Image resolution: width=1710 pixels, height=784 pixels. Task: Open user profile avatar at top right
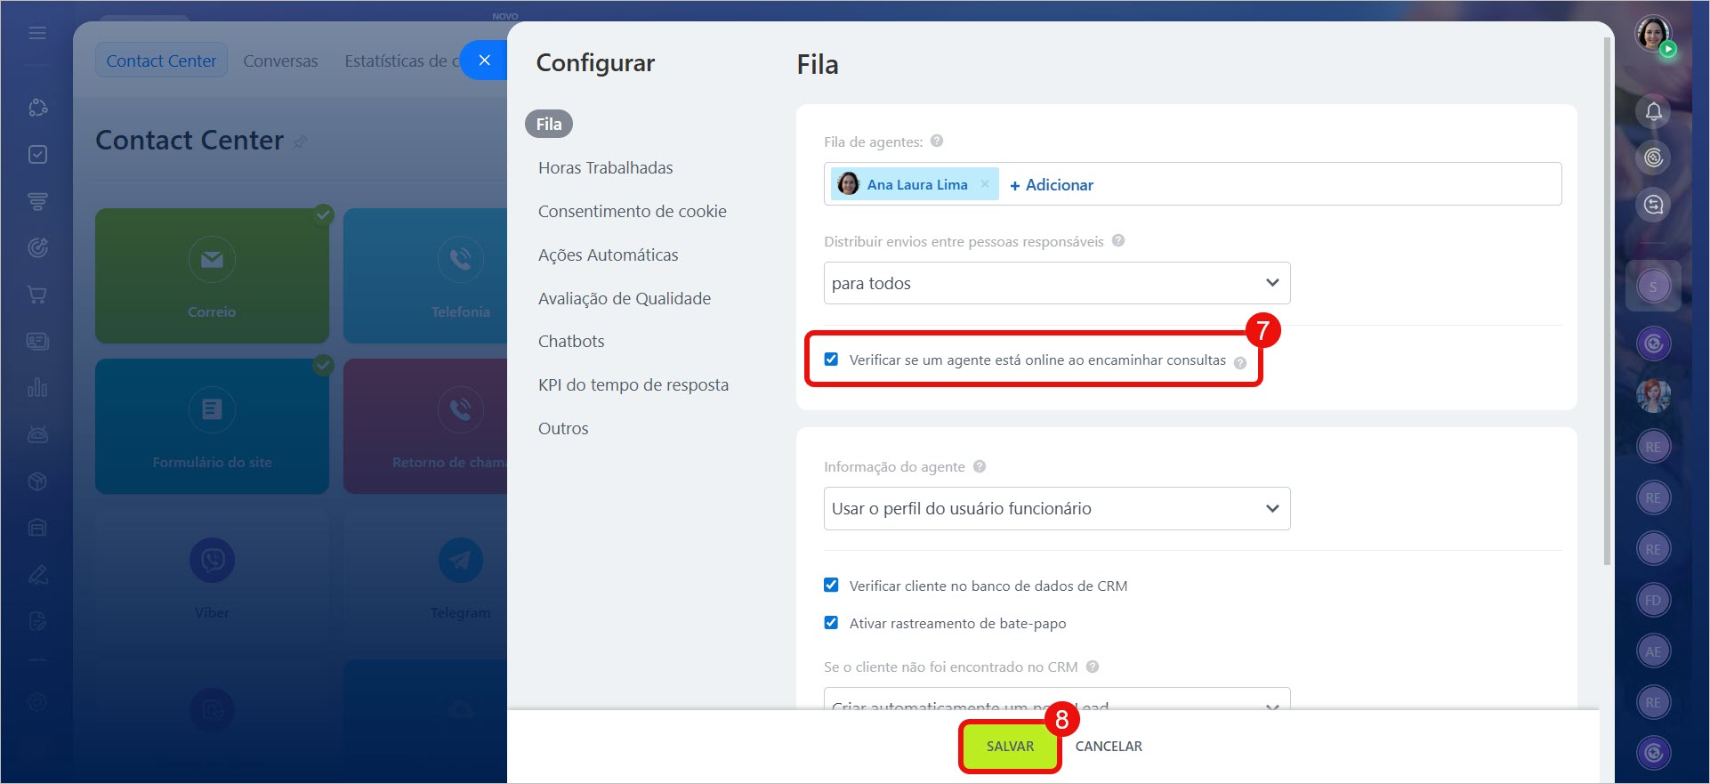click(1653, 34)
